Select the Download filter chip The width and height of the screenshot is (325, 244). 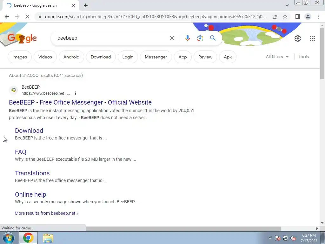pos(101,57)
